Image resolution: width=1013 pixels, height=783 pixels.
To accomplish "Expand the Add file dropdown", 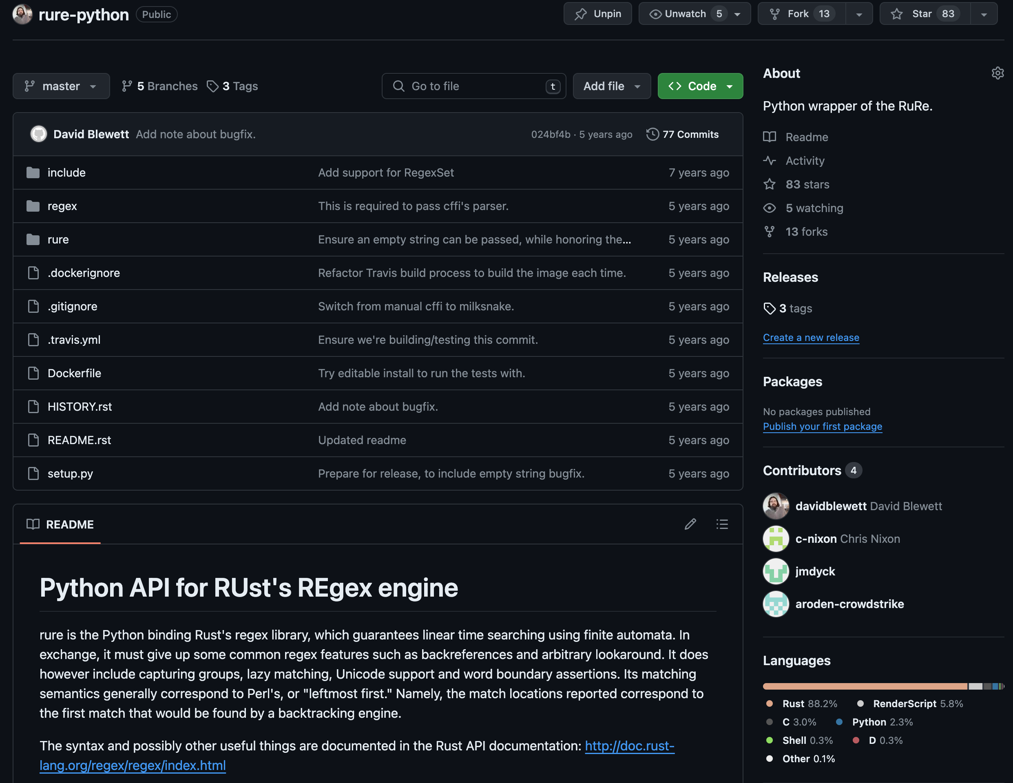I will pos(611,86).
